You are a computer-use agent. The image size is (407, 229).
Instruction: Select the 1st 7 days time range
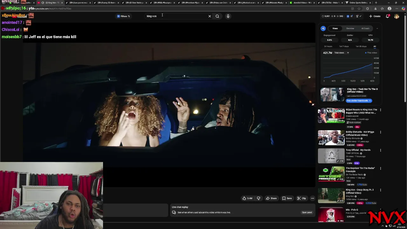(344, 46)
